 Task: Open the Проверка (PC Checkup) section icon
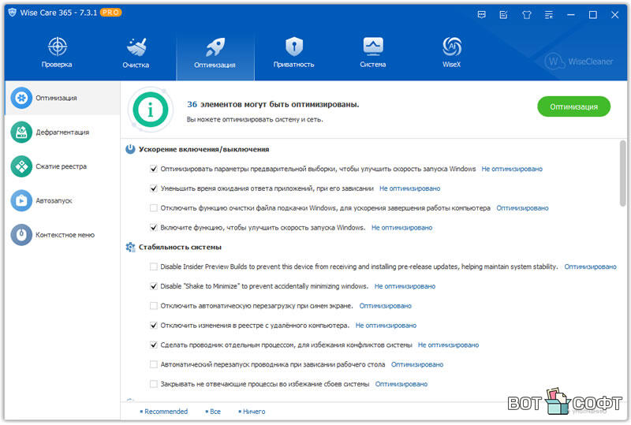click(57, 47)
